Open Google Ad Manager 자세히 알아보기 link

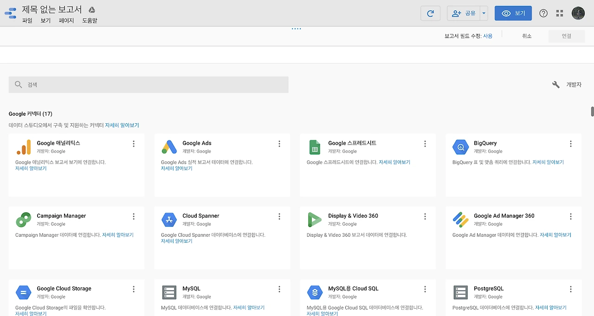point(555,235)
